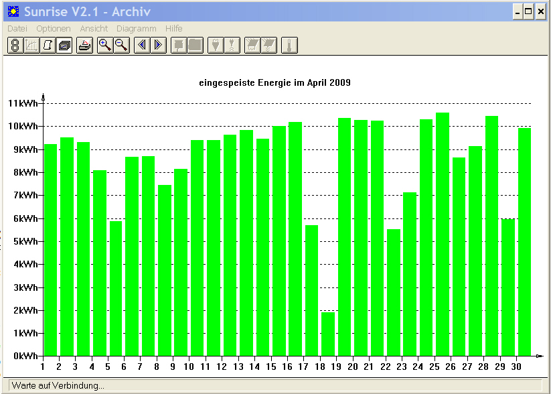The height and width of the screenshot is (394, 551).
Task: Click the grayed plug connection icon
Action: 216,46
